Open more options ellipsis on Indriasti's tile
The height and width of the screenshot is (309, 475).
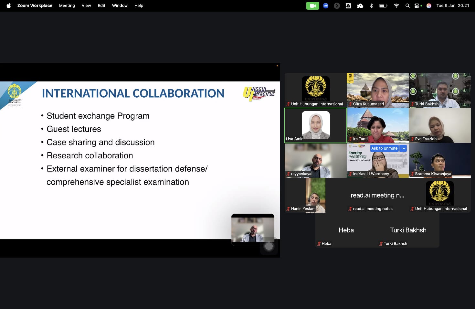click(x=403, y=148)
